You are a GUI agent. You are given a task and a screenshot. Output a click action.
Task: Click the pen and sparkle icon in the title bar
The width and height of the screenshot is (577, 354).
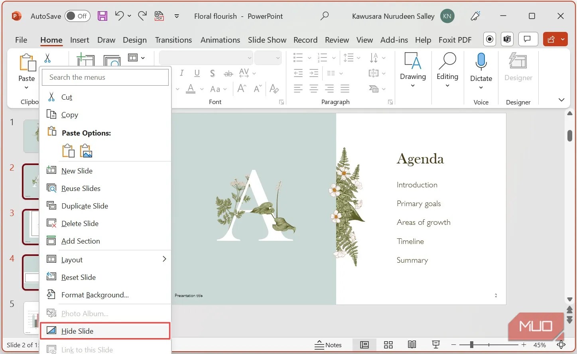[475, 16]
